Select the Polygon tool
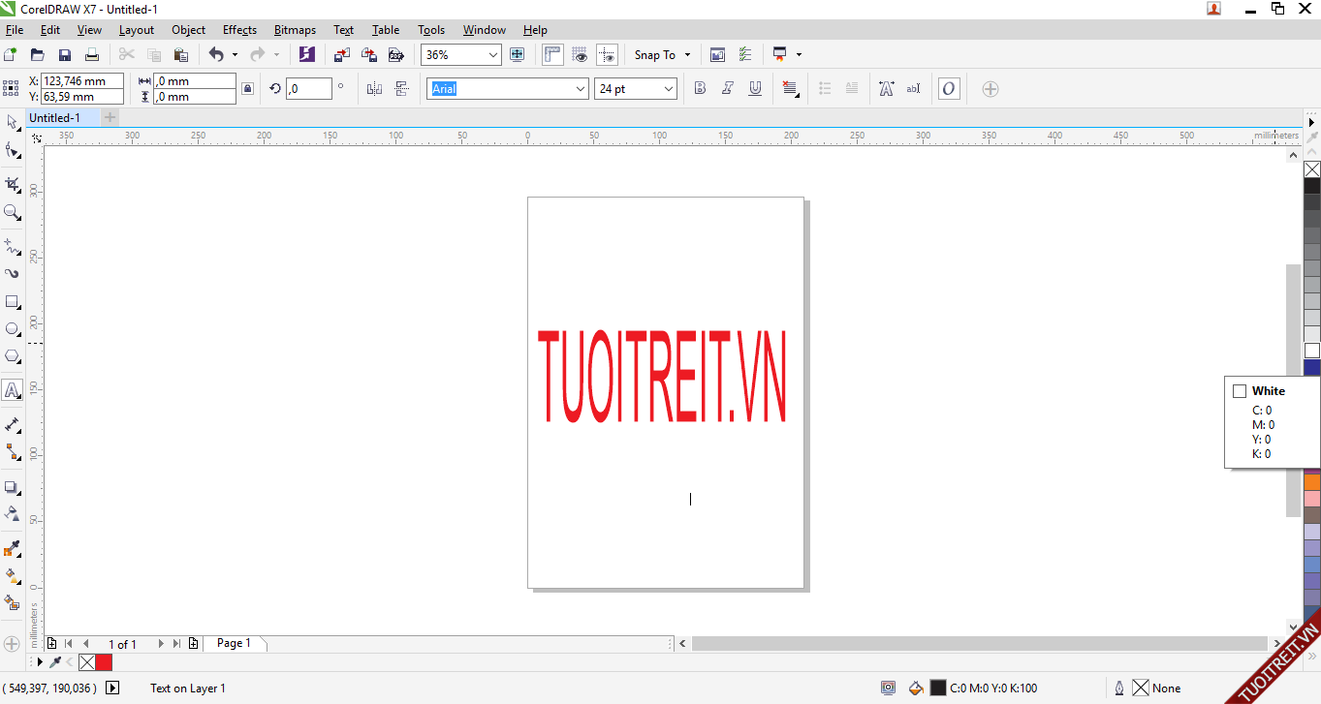This screenshot has height=704, width=1321. (x=13, y=356)
